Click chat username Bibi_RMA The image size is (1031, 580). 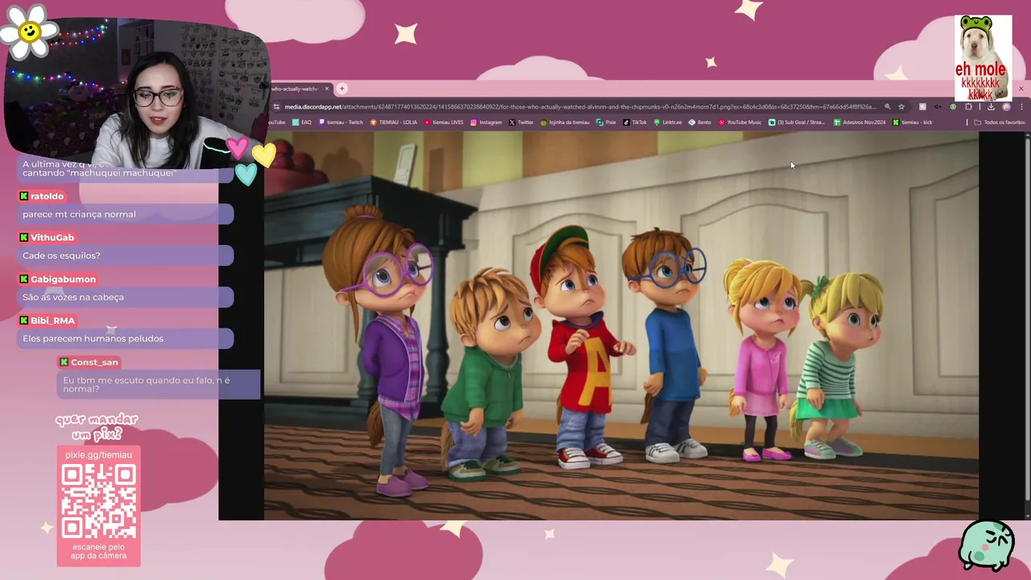(52, 321)
